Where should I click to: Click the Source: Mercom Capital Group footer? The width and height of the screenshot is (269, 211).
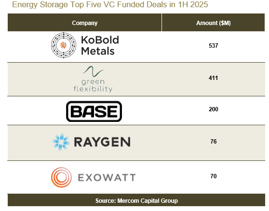136,200
